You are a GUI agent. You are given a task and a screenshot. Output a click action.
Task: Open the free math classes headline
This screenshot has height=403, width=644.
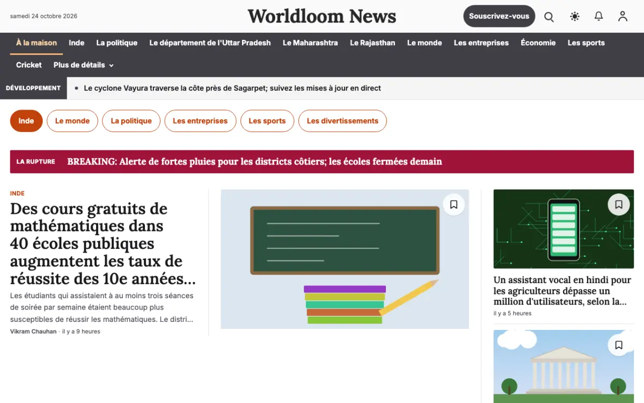pos(103,243)
